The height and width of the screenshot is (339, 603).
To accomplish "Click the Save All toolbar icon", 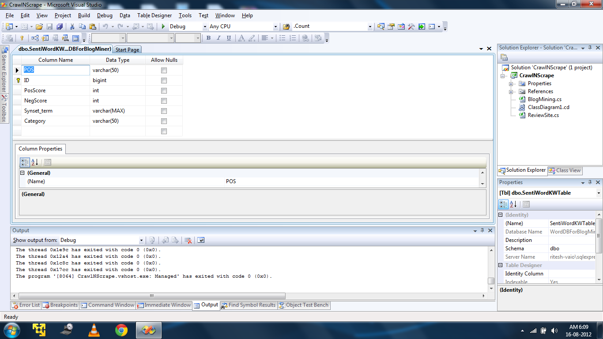I will click(x=59, y=26).
